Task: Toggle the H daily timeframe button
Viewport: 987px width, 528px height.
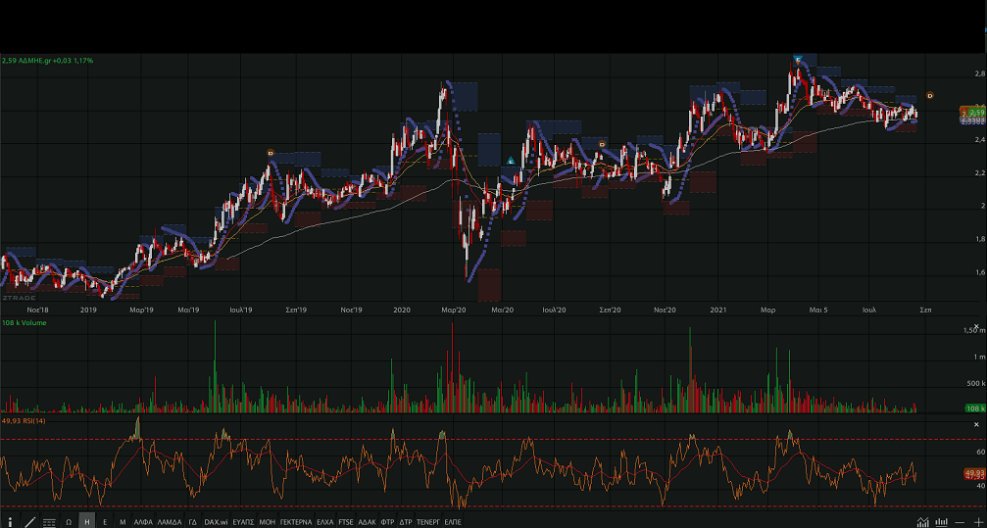Action: coord(87,522)
